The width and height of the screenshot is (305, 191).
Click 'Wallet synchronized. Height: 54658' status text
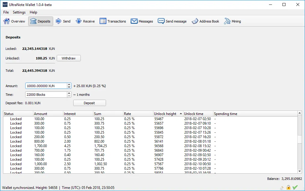[x=30, y=188]
